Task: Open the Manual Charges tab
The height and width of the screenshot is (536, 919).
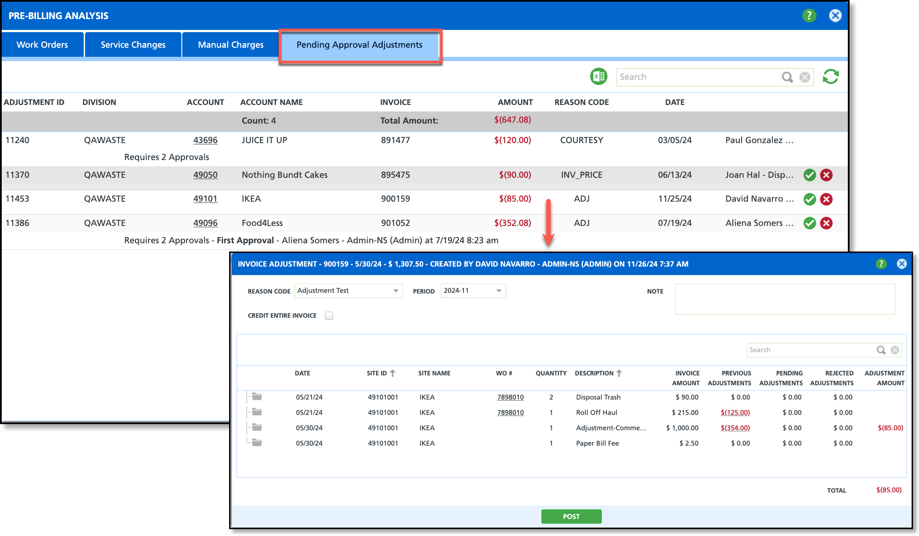Action: [230, 45]
